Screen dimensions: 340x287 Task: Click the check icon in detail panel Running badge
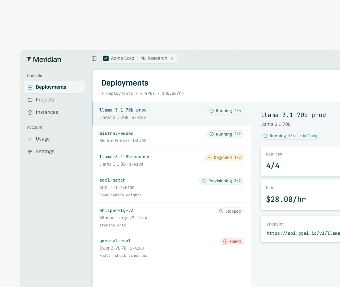266,136
